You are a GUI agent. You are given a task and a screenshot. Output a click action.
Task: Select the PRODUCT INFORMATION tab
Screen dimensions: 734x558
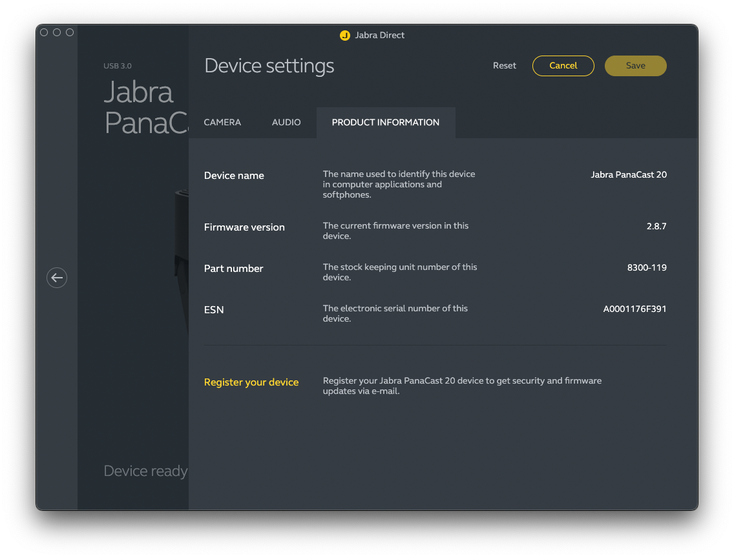click(386, 123)
